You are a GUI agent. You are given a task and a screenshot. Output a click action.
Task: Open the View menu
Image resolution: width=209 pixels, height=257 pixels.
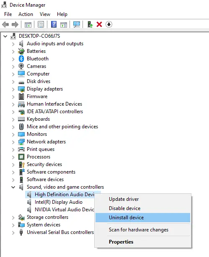(45, 14)
